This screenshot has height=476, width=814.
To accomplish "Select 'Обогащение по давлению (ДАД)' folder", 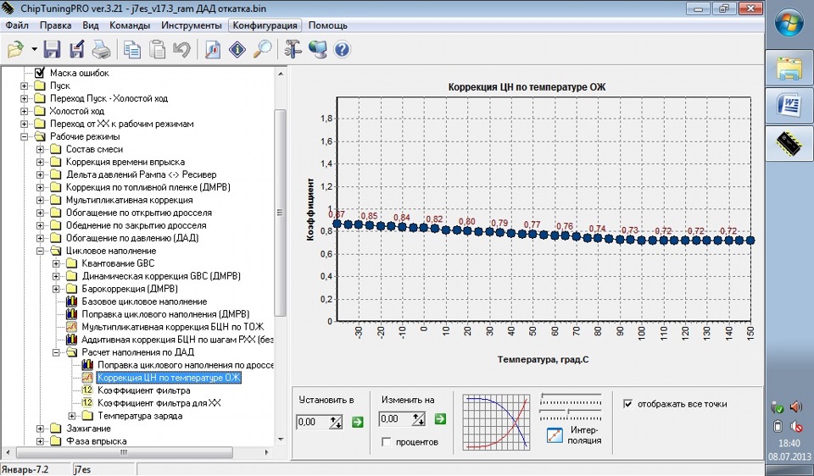I will click(132, 238).
